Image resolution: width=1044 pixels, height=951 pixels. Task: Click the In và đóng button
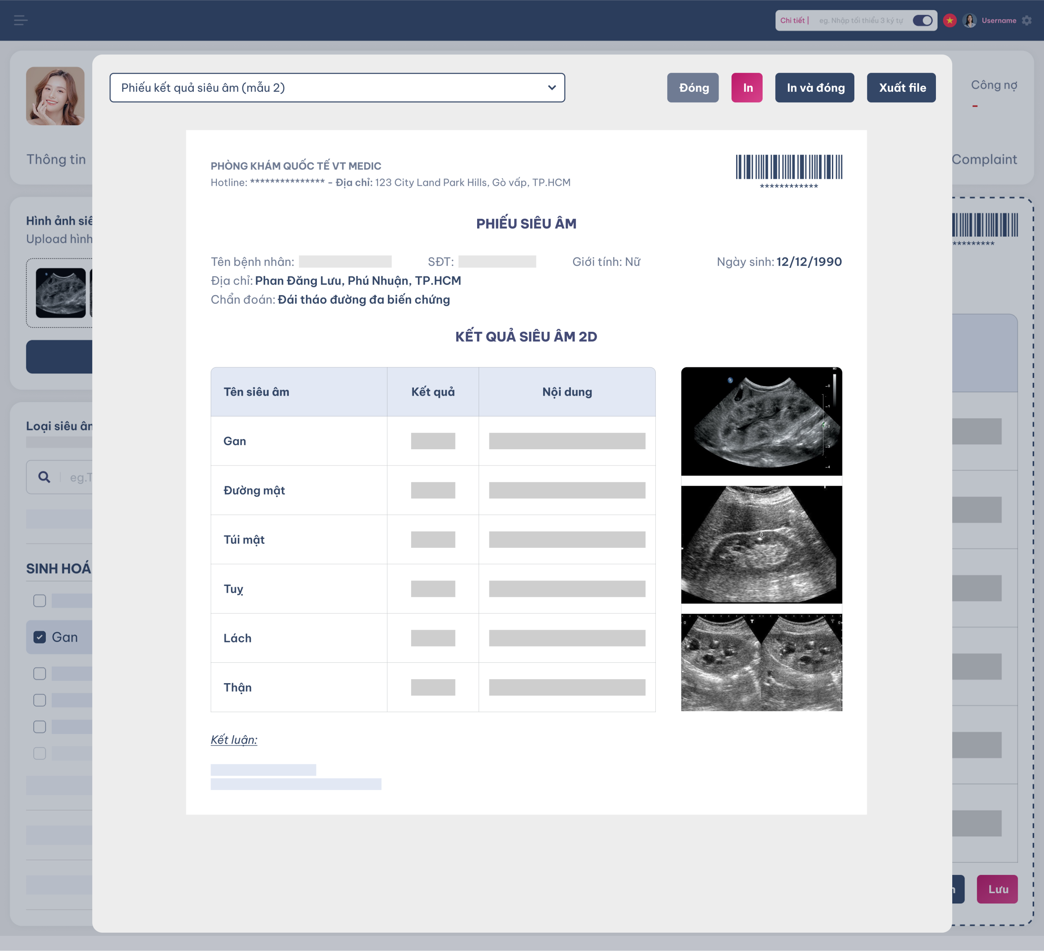click(x=814, y=88)
